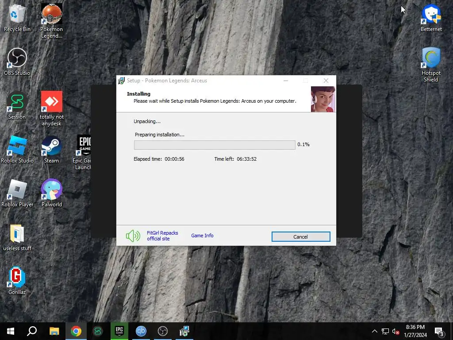Switch to qBittorrent in the taskbar
This screenshot has width=453, height=340.
[x=141, y=331]
